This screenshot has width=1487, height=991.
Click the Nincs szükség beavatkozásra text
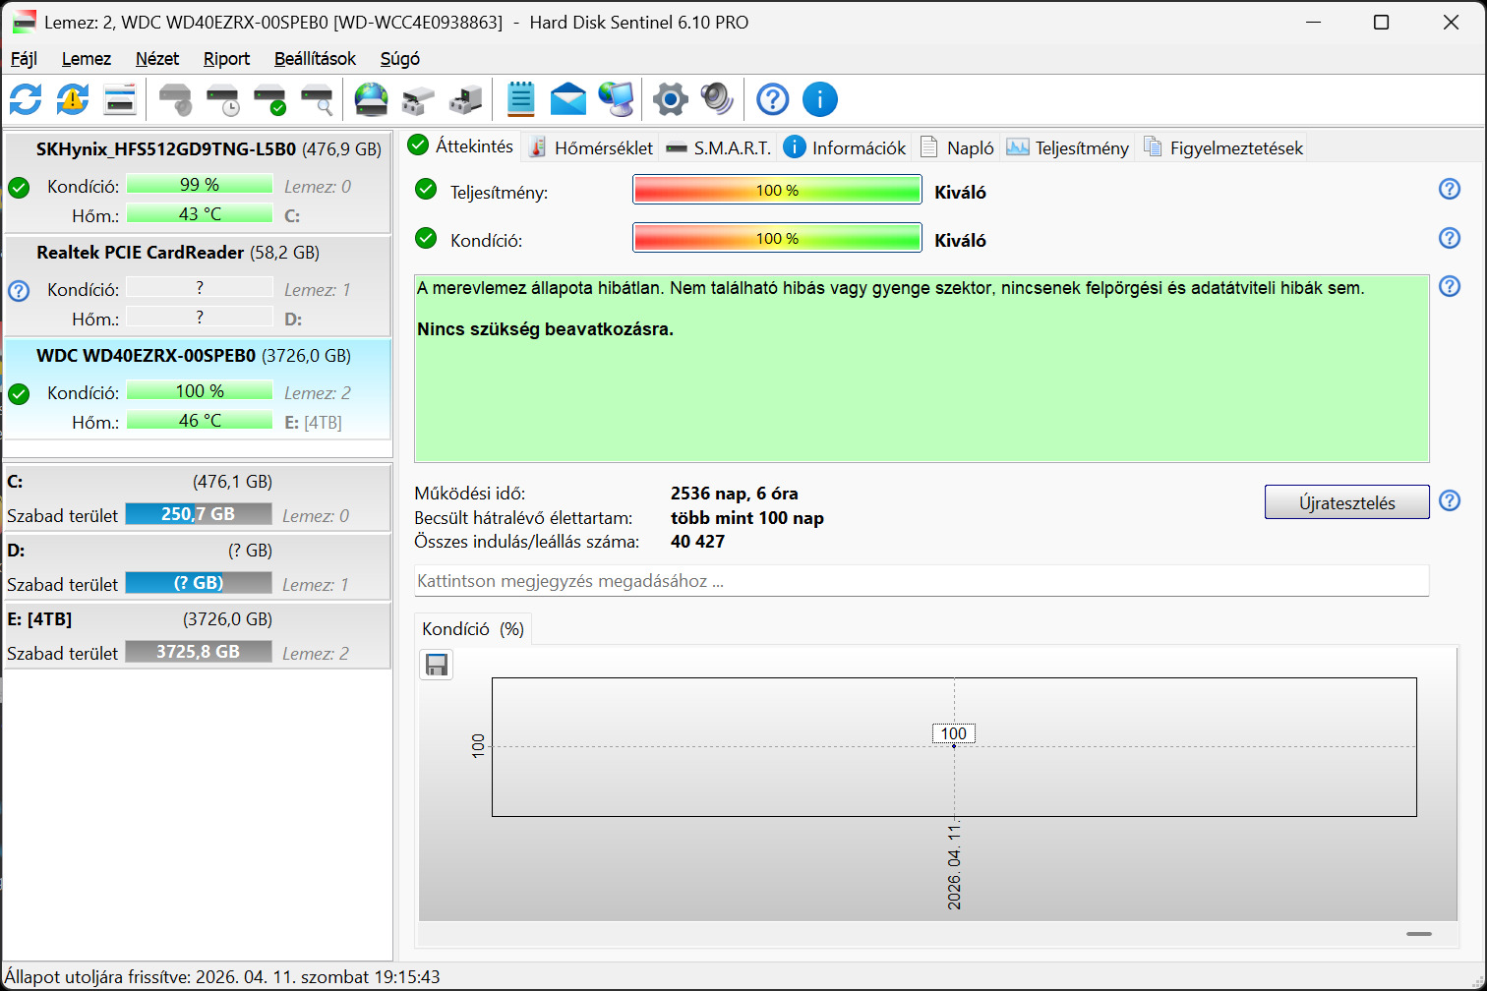tap(546, 329)
